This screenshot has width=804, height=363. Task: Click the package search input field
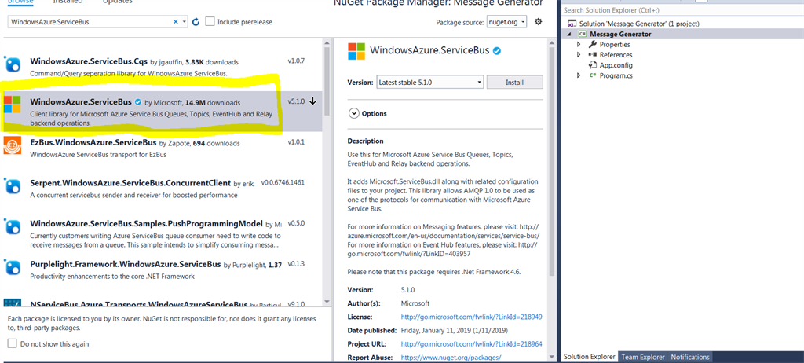(x=90, y=22)
